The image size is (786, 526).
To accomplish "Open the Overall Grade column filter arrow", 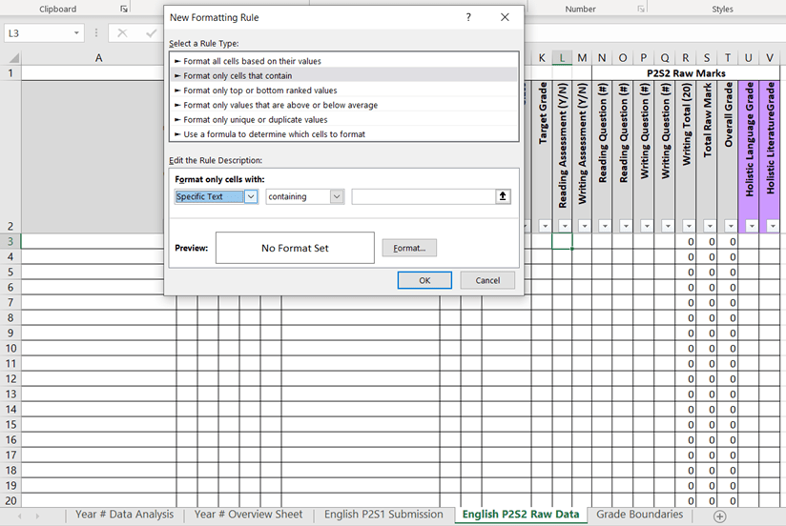I will pos(732,226).
